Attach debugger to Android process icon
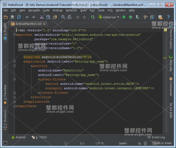Viewport: 176px width, 148px height. click(x=137, y=17)
